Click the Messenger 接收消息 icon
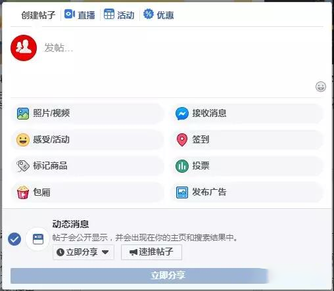This screenshot has height=291, width=334. click(x=182, y=114)
